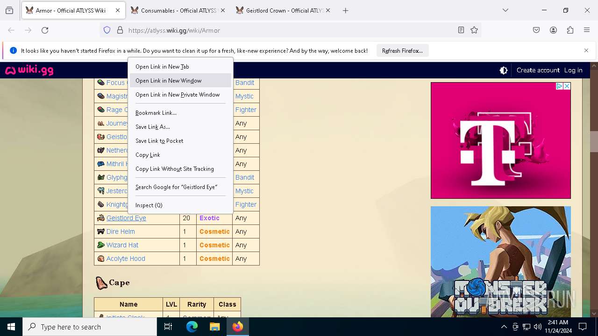The height and width of the screenshot is (336, 598).
Task: Choose Copy Link Without Site Tracking
Action: pyautogui.click(x=180, y=169)
